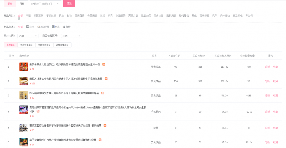This screenshot has width=286, height=148.
Task: Sort by 点赞最多 tab
Action: coord(11,45)
